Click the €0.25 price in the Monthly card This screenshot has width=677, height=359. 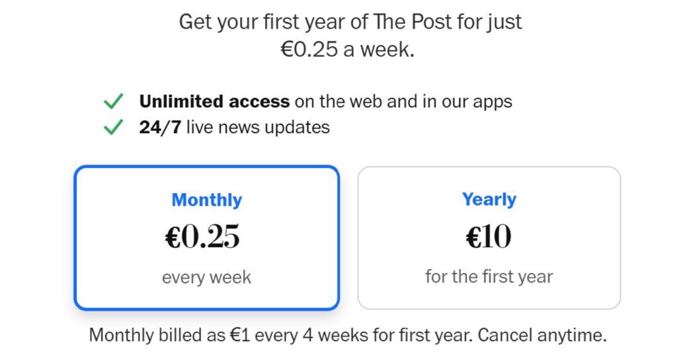(x=202, y=238)
